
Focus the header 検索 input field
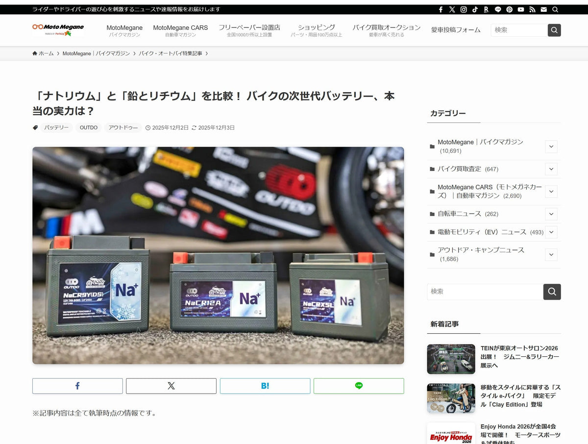click(519, 30)
